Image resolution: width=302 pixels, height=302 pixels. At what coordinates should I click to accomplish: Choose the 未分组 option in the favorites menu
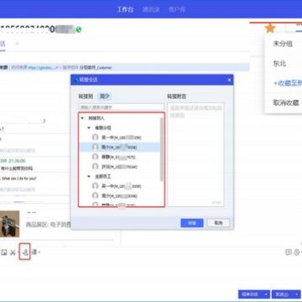tap(283, 44)
